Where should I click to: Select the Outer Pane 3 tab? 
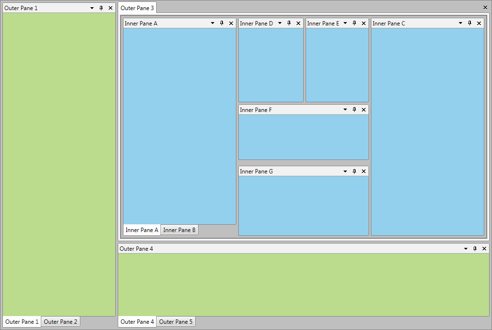pos(137,7)
